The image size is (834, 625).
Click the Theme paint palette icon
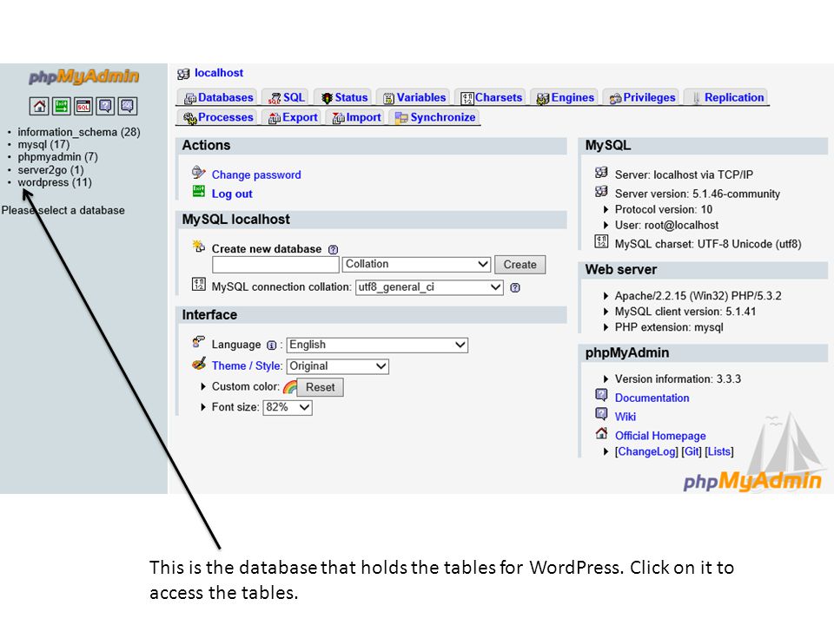[198, 364]
